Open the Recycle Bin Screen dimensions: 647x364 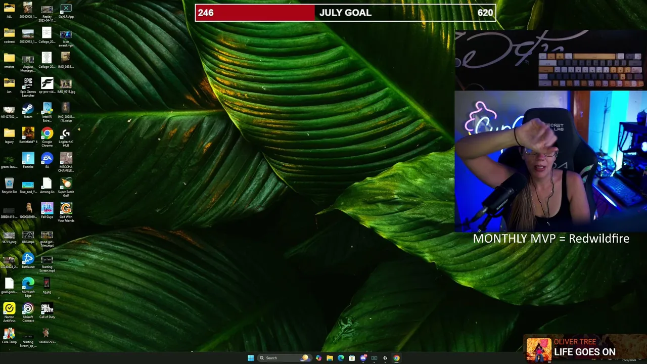pyautogui.click(x=9, y=186)
